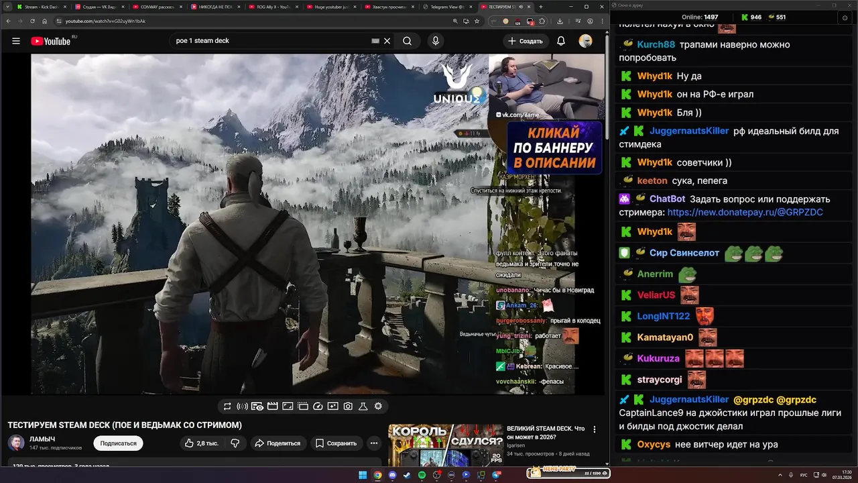Open the Windows Start button
This screenshot has width=858, height=483.
click(x=363, y=475)
